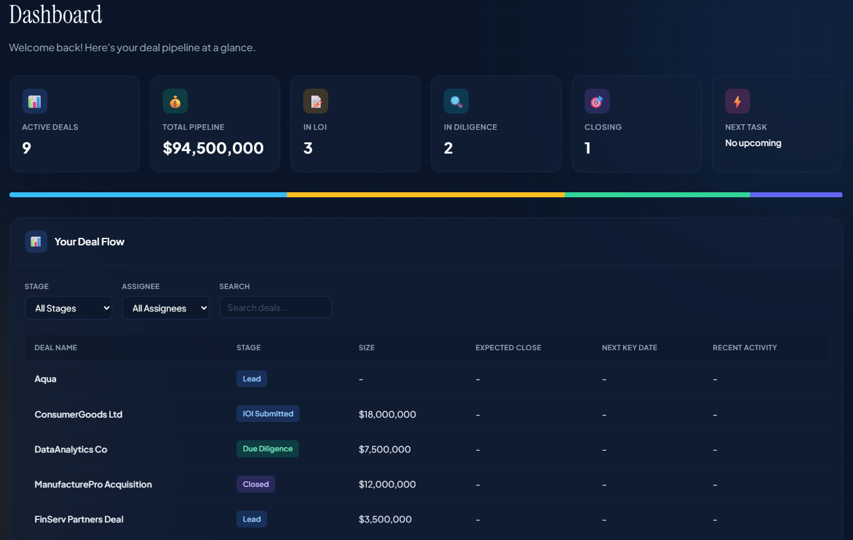Click the $94,500,000 total pipeline value
The image size is (853, 540).
[213, 148]
